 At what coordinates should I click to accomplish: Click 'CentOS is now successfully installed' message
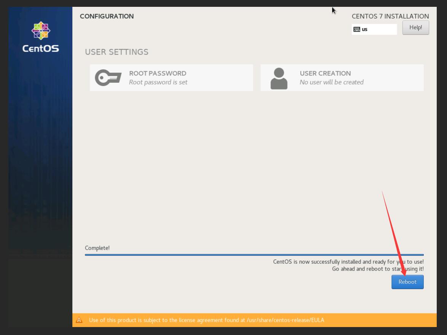tap(348, 262)
